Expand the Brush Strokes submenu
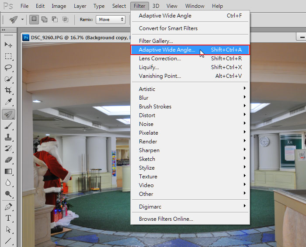 click(x=190, y=107)
